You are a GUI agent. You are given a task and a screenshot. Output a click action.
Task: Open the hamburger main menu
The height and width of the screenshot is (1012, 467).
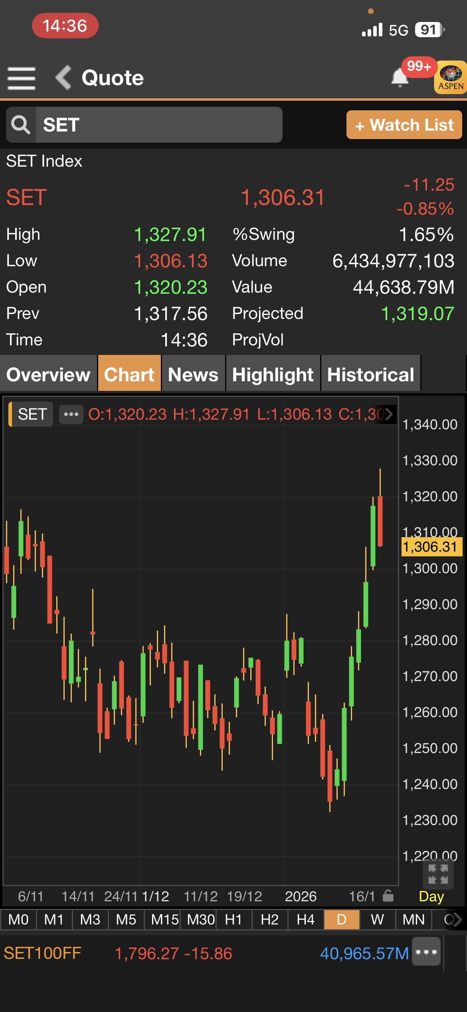click(22, 78)
